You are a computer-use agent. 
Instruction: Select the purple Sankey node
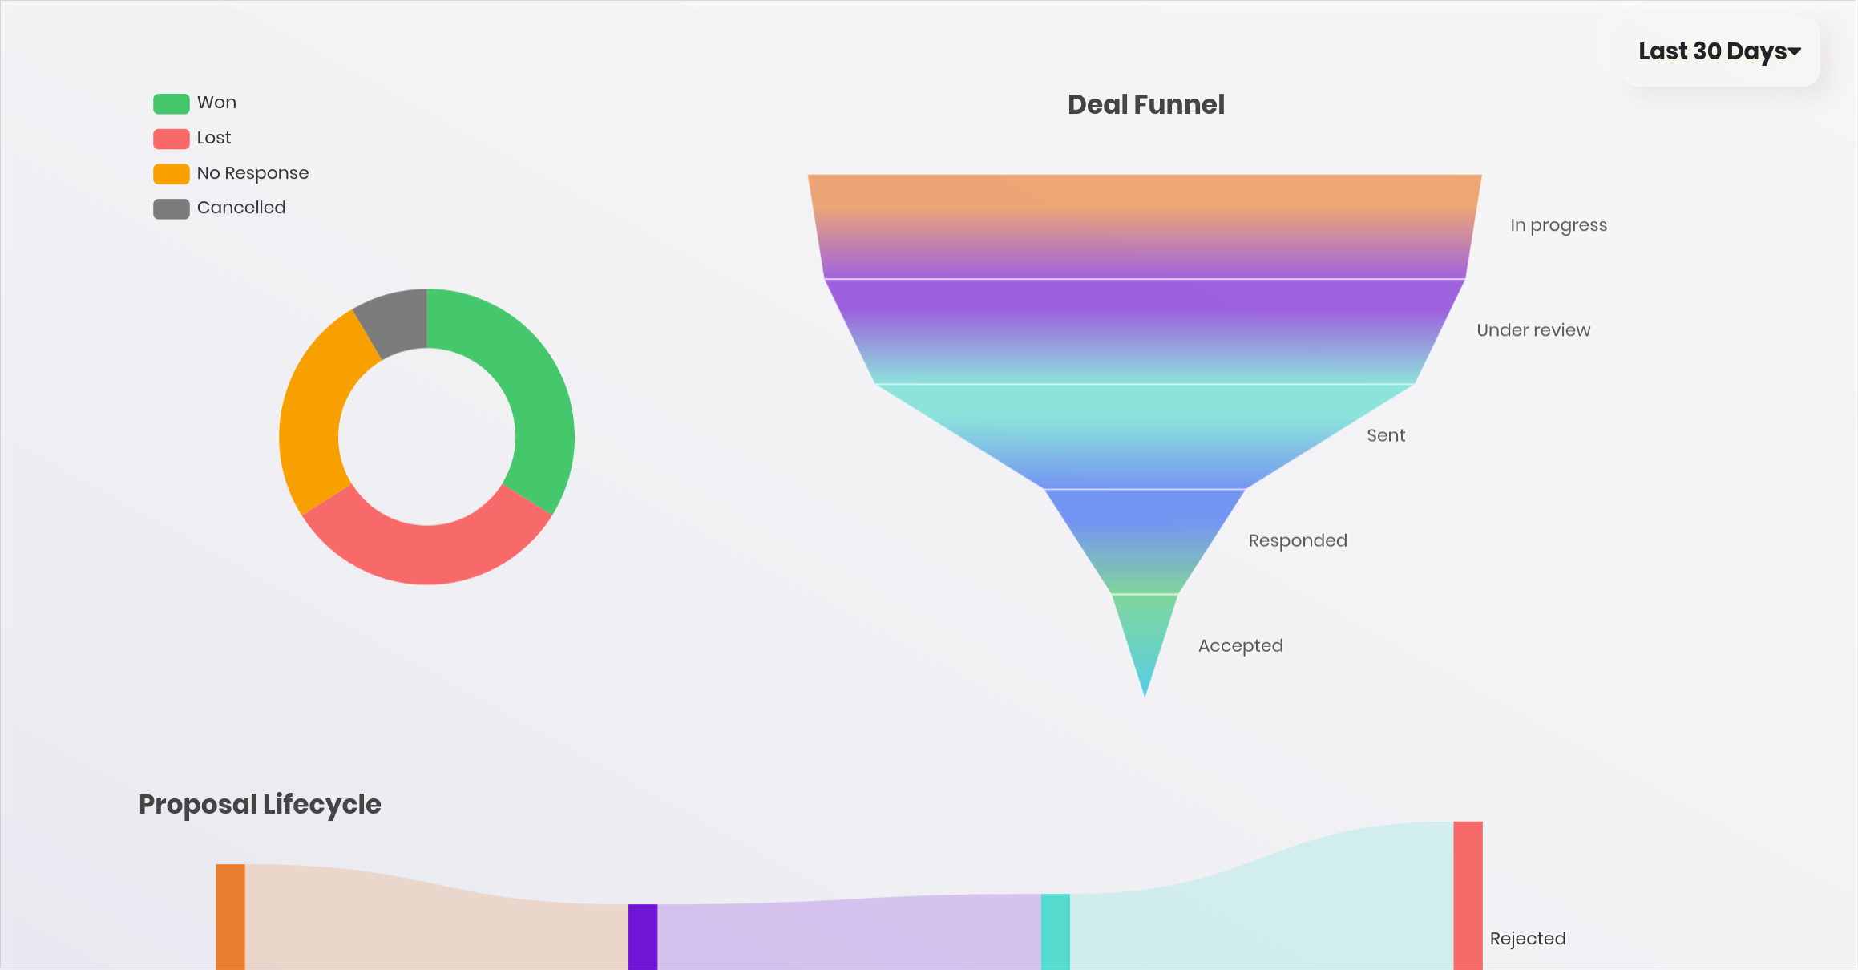(x=643, y=936)
